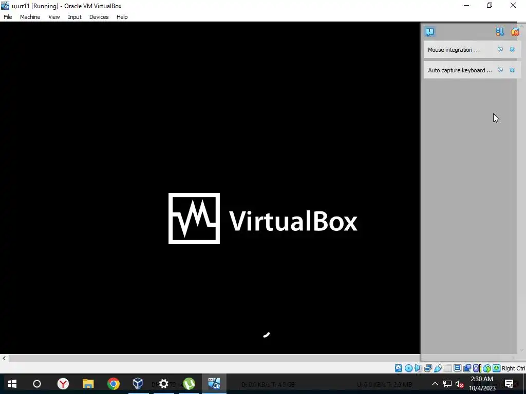Open the clock showing 2:30 AM
Screen dimensions: 526x394
pos(482,384)
